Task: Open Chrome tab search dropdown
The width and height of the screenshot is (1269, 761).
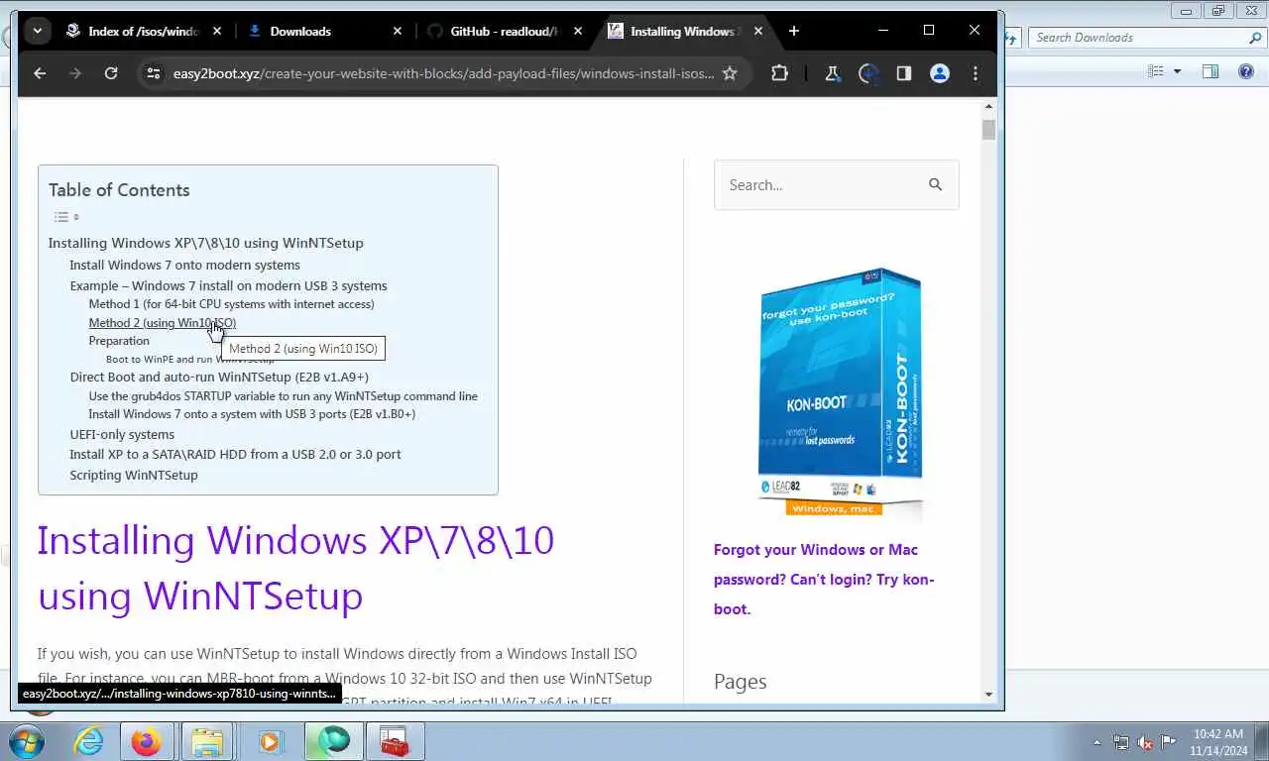Action: point(37,31)
